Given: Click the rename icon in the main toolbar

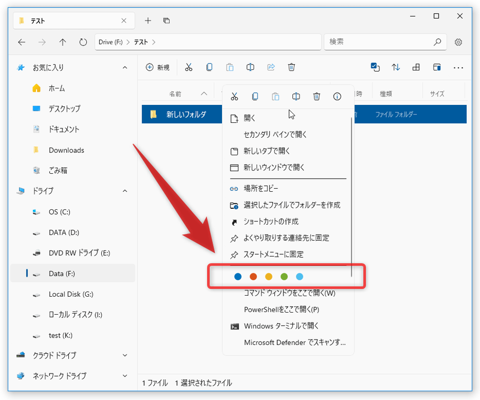Looking at the screenshot, I should (x=251, y=67).
